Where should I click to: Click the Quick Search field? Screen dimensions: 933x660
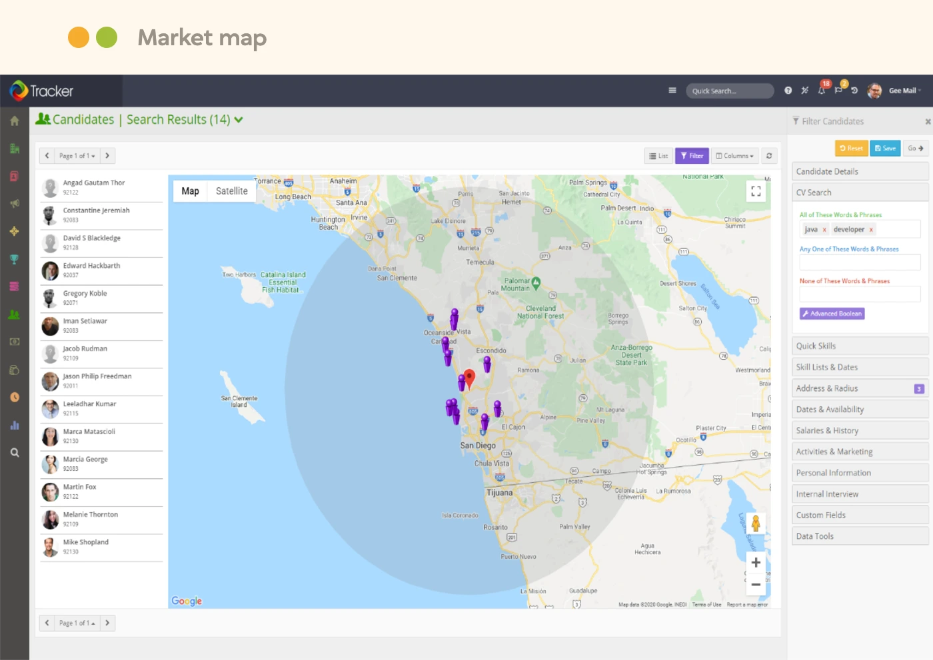pyautogui.click(x=730, y=91)
